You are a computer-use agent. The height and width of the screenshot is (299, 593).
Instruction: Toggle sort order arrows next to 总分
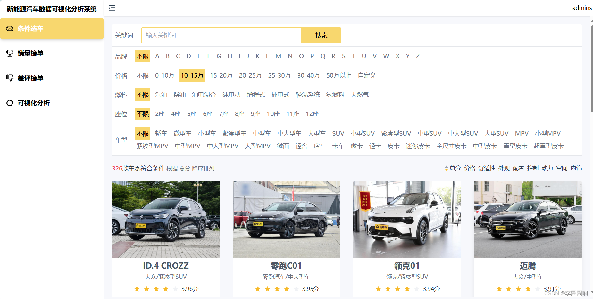pyautogui.click(x=446, y=168)
